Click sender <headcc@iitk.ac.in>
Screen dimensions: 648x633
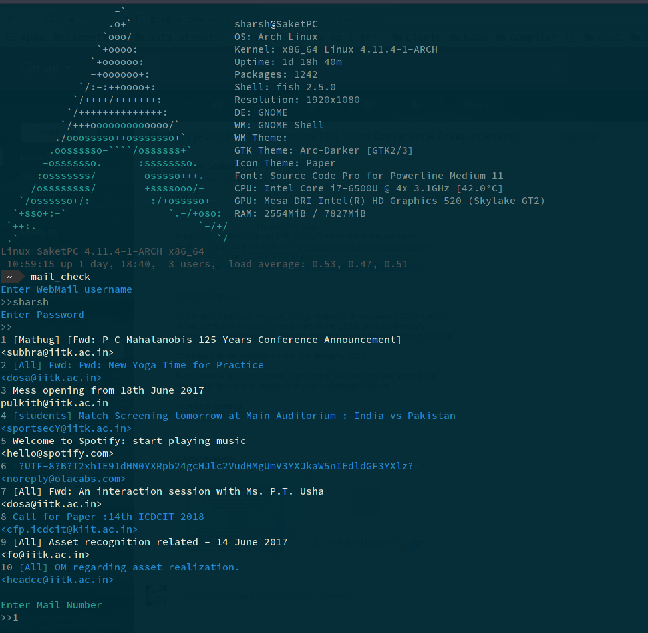pos(57,580)
